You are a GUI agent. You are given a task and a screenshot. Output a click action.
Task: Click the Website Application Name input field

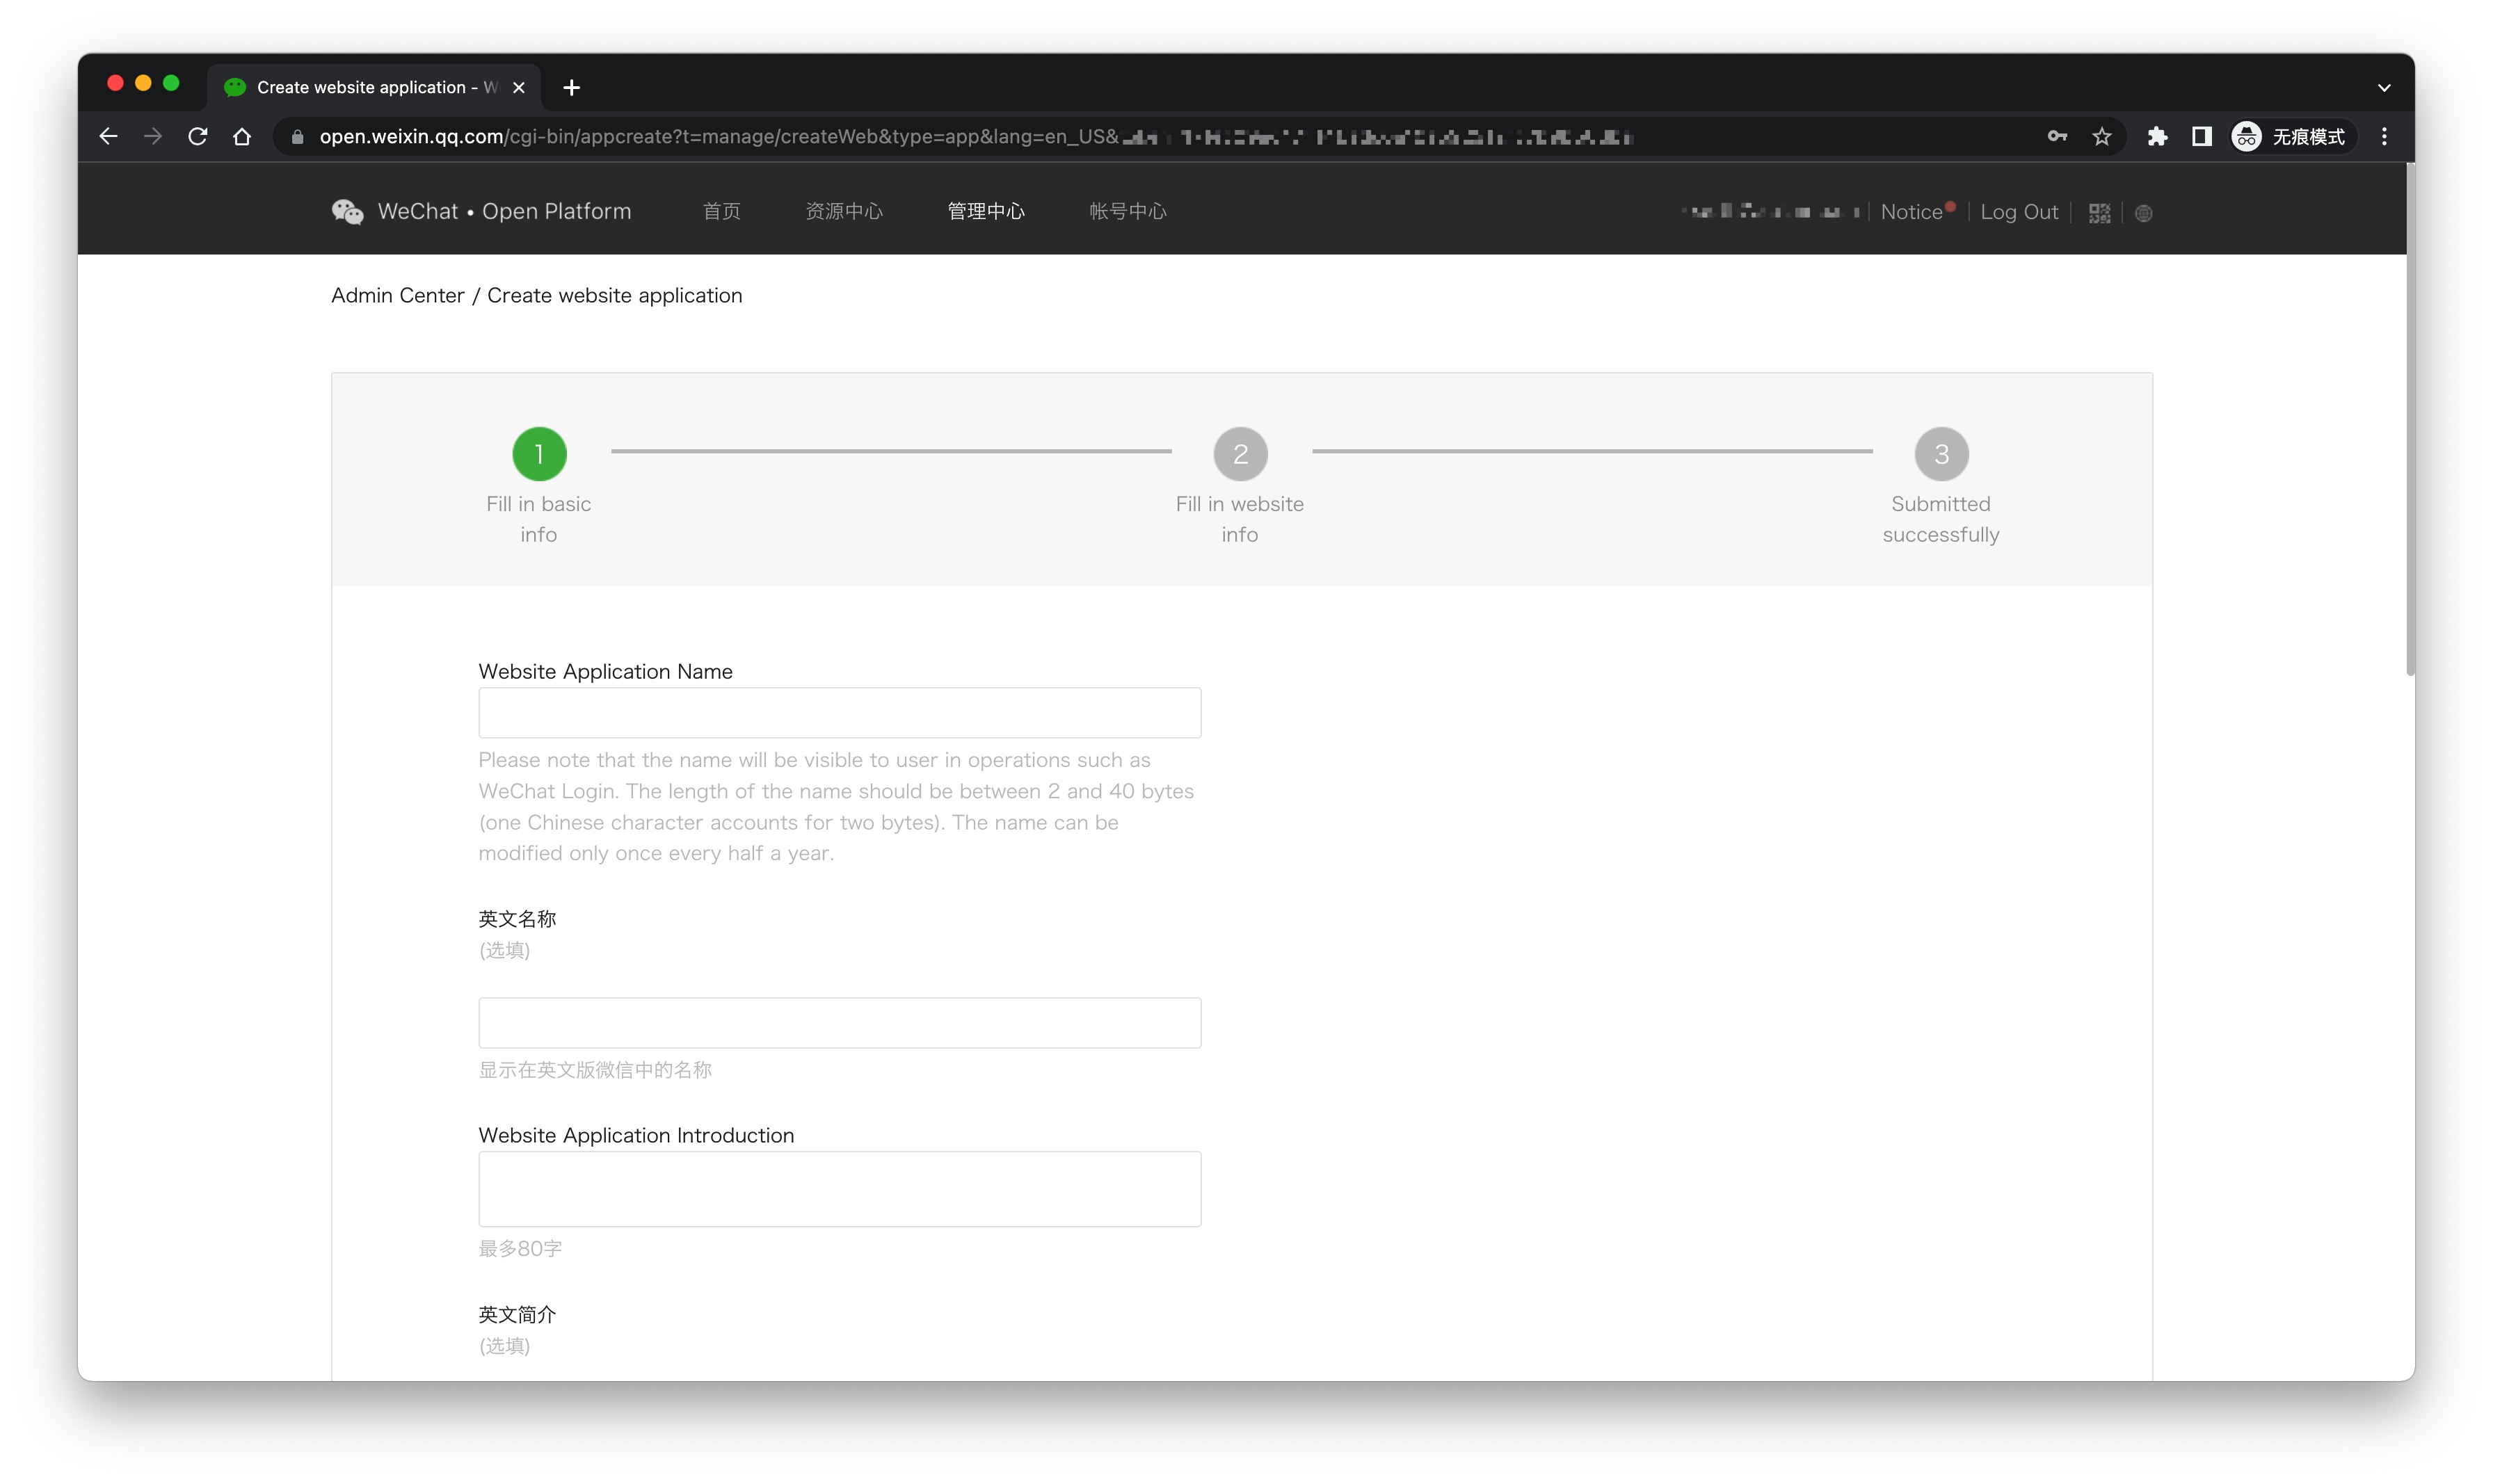tap(839, 712)
